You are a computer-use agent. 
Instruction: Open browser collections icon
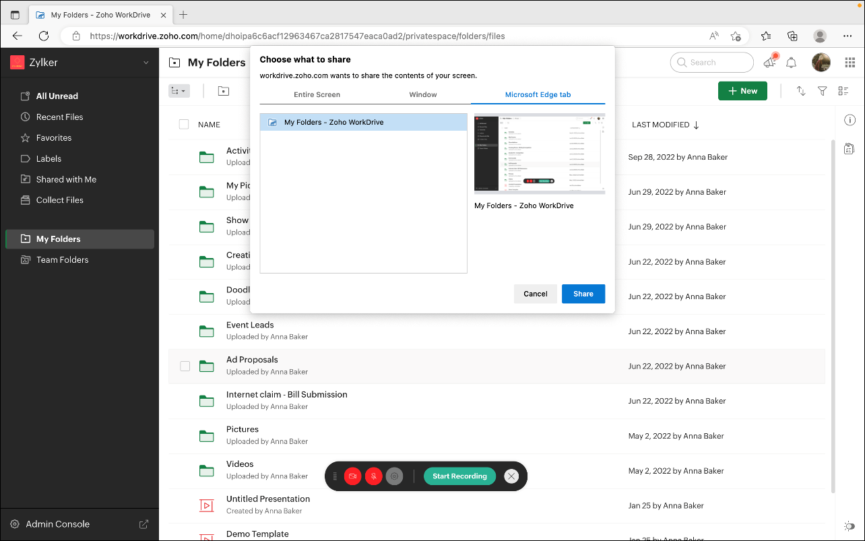click(793, 36)
